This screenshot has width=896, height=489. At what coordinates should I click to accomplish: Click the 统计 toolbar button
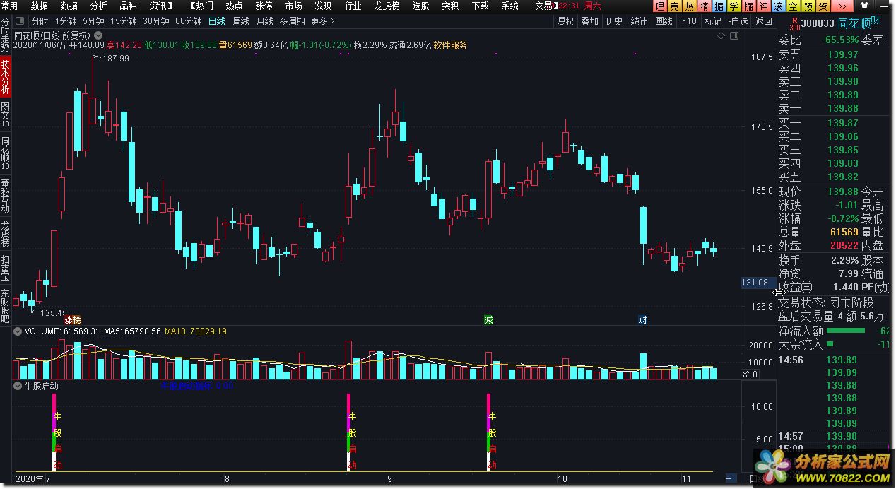(639, 21)
